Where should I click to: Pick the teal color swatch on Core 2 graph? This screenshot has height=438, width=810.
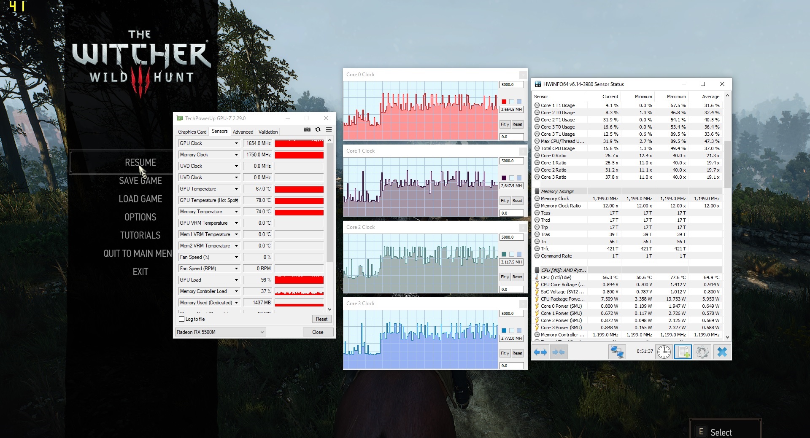pyautogui.click(x=504, y=254)
